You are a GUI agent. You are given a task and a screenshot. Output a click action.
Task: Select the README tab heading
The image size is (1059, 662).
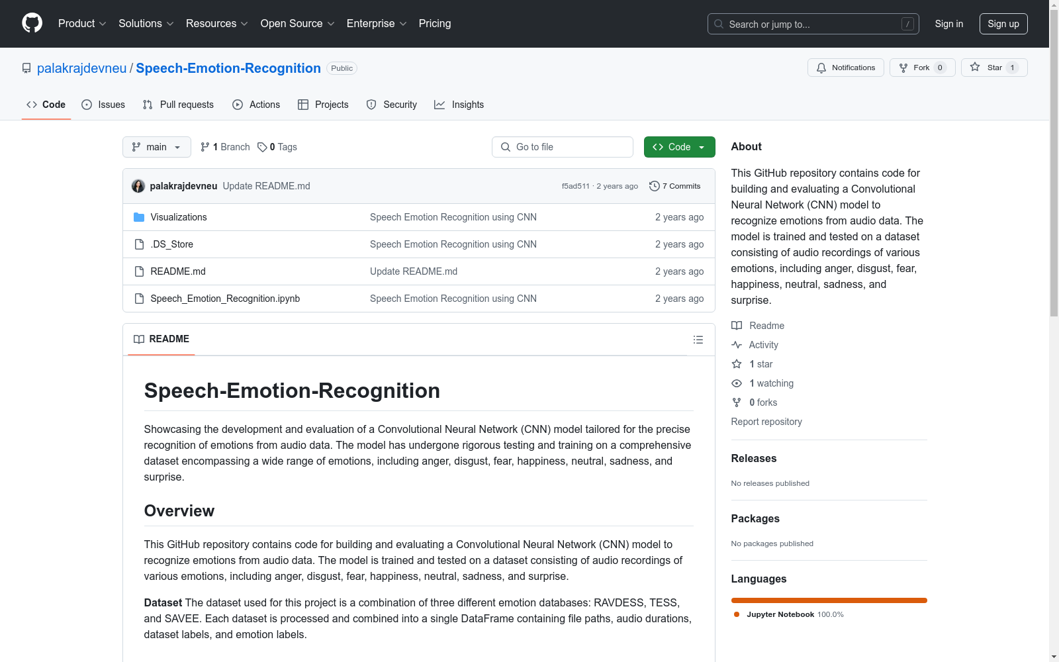(161, 339)
